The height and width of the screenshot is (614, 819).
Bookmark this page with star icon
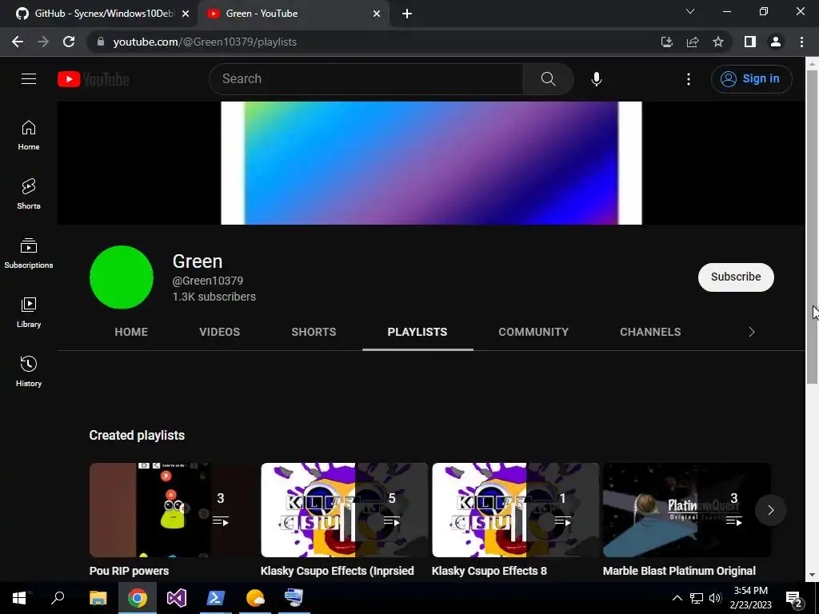pos(718,42)
